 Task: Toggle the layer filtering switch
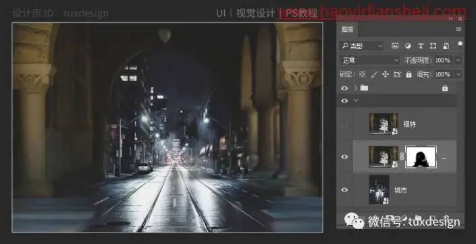[x=460, y=45]
